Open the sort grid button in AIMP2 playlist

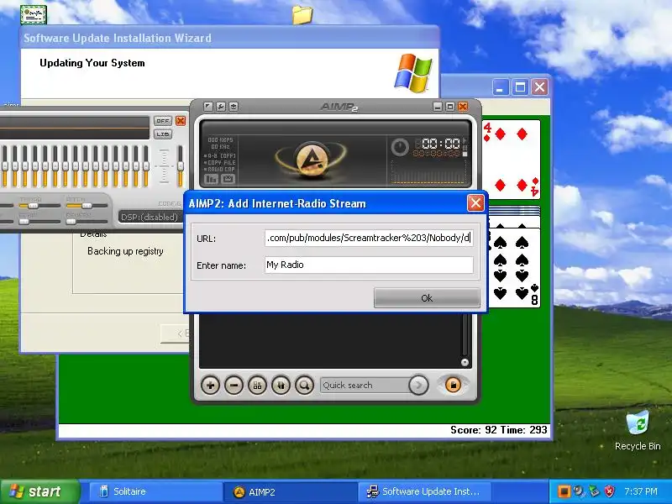(257, 386)
